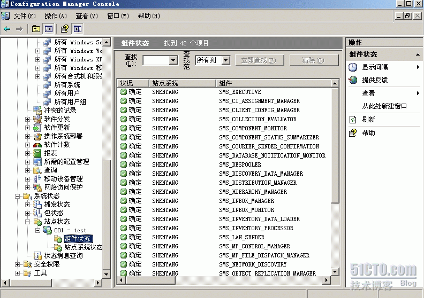Click the help icon next to 帮助
The width and height of the screenshot is (424, 298).
tap(353, 132)
